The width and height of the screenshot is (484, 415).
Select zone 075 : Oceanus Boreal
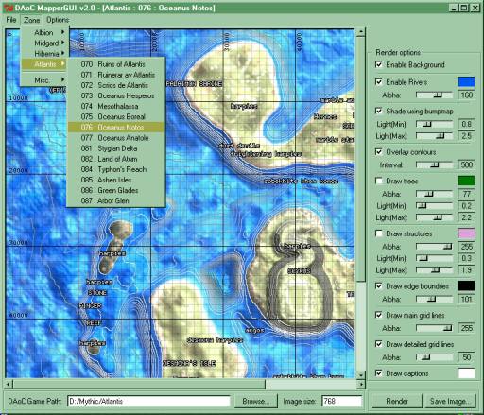pyautogui.click(x=115, y=116)
